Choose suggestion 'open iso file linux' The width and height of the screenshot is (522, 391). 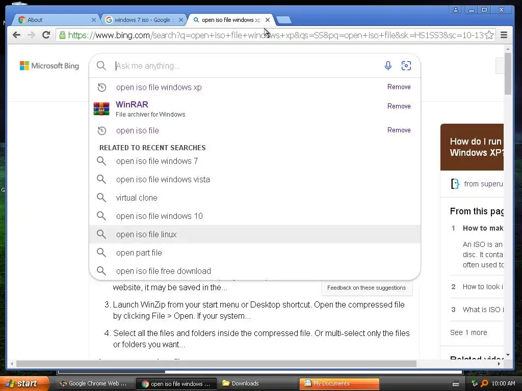coord(255,234)
